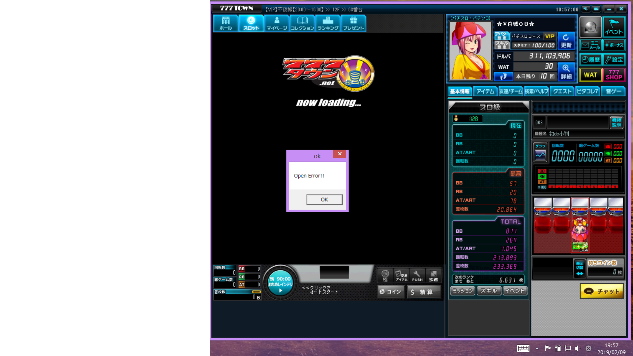The height and width of the screenshot is (356, 633).
Task: Close the Open Error dialog
Action: (x=340, y=154)
